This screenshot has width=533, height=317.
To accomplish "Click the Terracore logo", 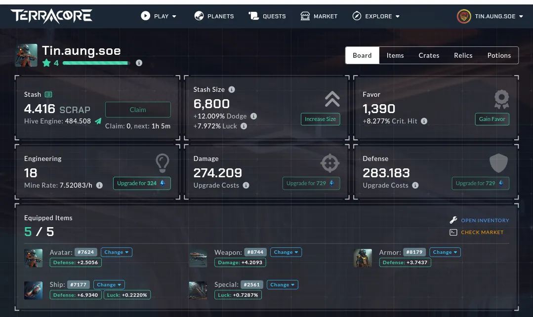I will (x=51, y=16).
